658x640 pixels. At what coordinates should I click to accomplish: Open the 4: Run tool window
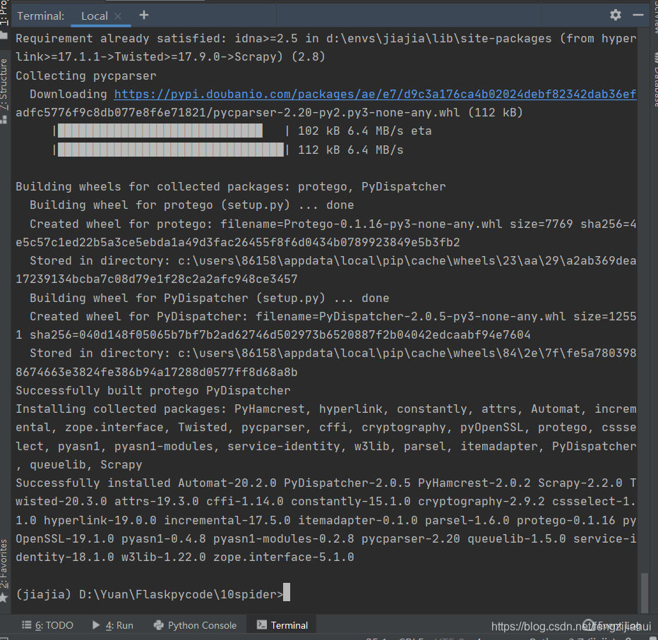(x=113, y=625)
